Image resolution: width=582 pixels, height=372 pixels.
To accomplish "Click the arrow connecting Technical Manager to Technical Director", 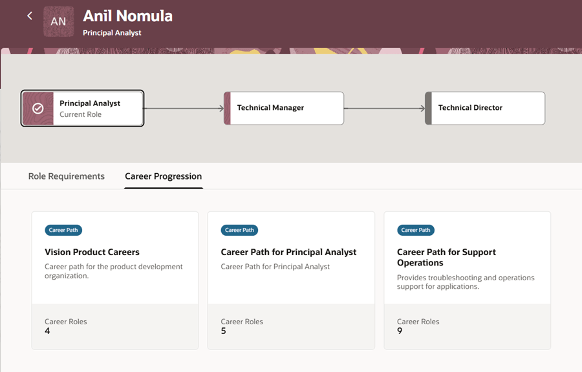I will point(384,108).
